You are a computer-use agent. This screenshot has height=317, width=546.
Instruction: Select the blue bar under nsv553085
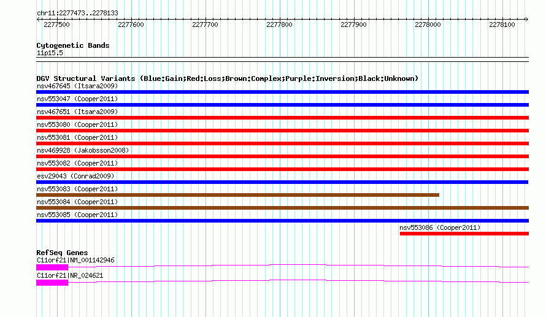[282, 221]
